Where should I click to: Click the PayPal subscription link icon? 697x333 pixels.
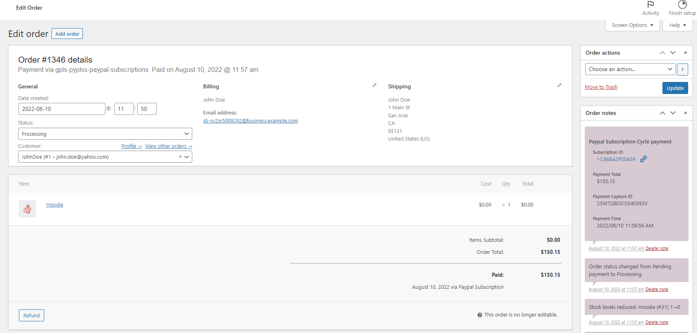pos(644,159)
